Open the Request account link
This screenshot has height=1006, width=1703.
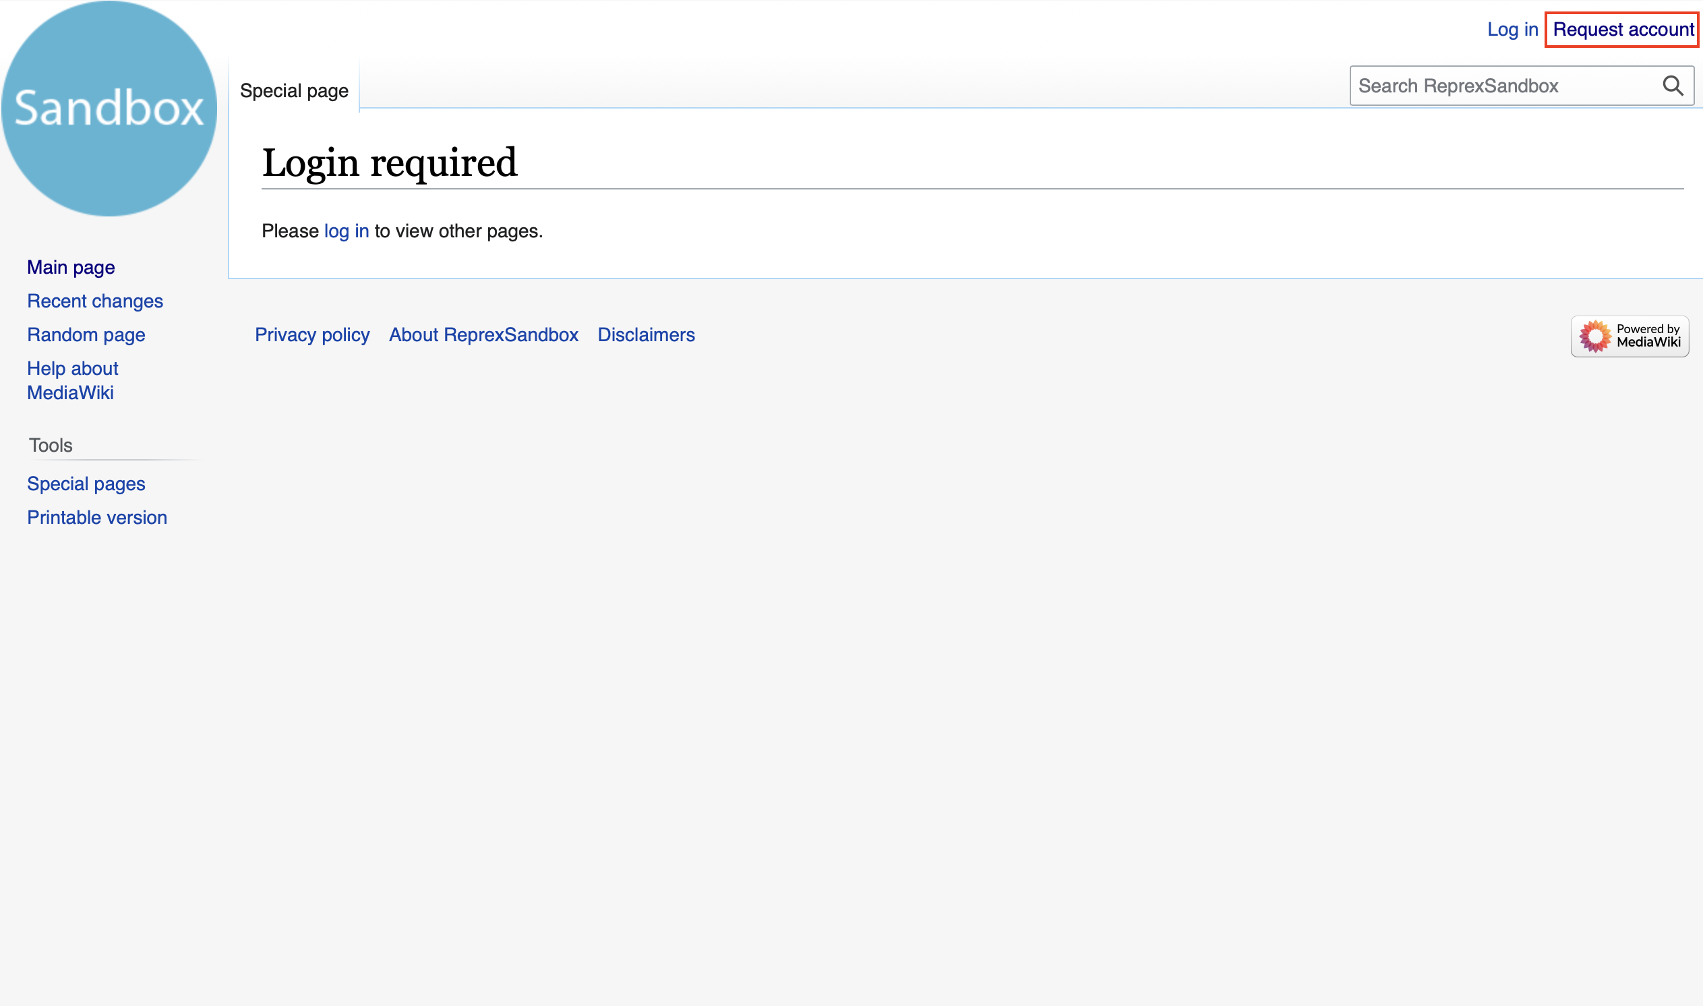click(1622, 30)
